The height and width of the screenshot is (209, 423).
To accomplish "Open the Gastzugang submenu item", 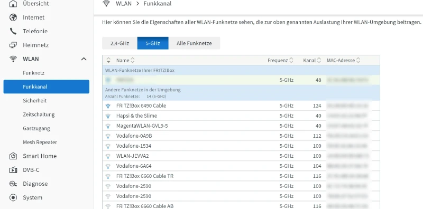I will click(x=36, y=128).
